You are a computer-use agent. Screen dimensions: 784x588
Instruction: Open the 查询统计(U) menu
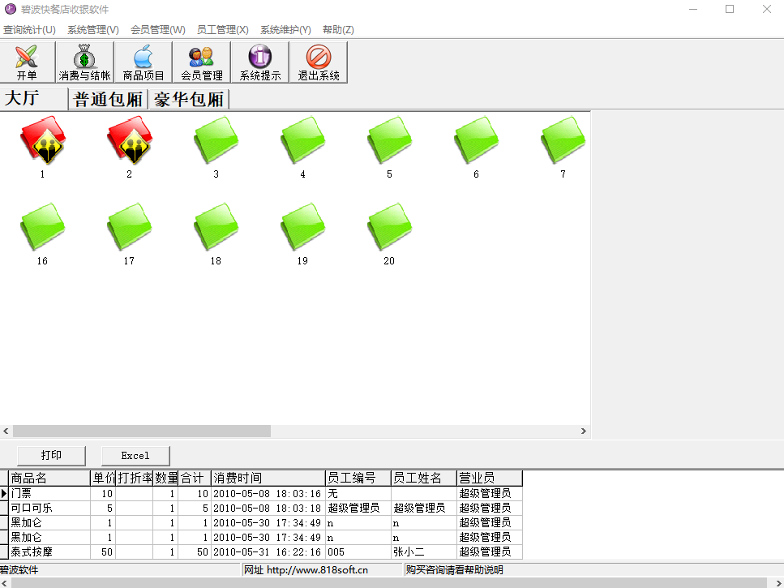pos(29,30)
